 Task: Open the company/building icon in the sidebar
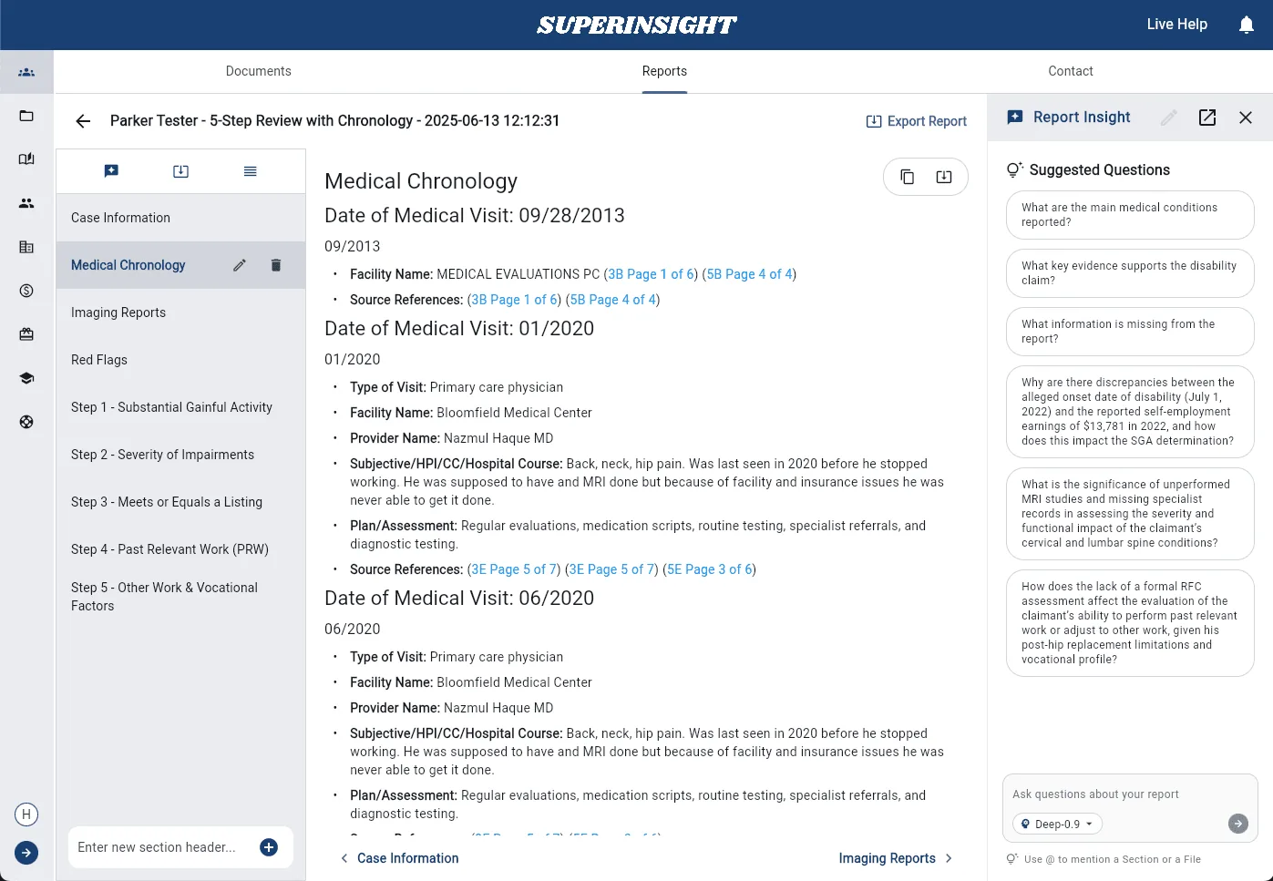[x=26, y=247]
